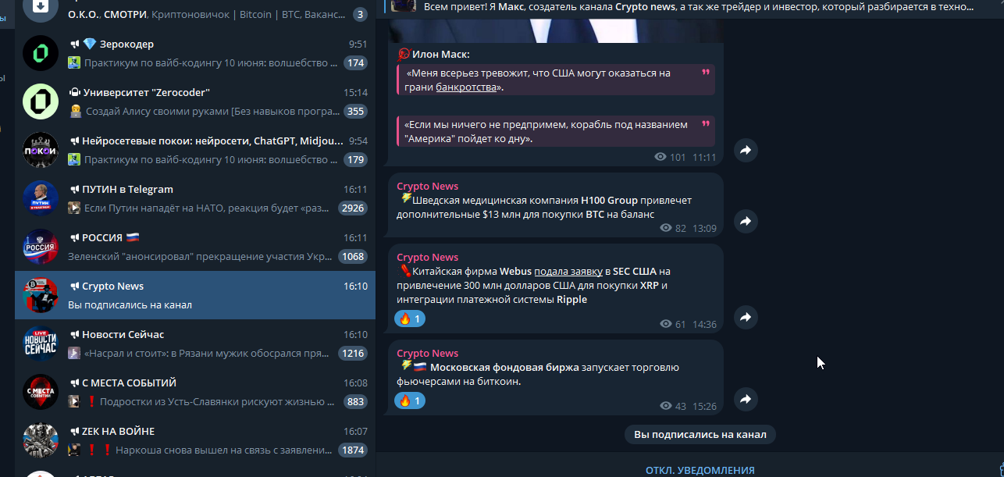
Task: Mute channel via ОТКЛ. УВЕДОМЛЕНИЯ
Action: [700, 470]
